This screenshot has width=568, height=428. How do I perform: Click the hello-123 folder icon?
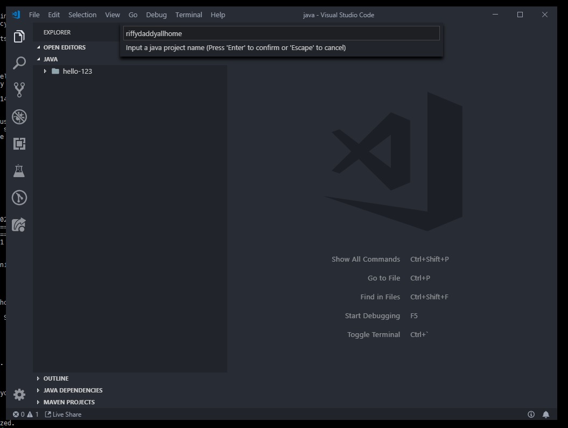[55, 71]
